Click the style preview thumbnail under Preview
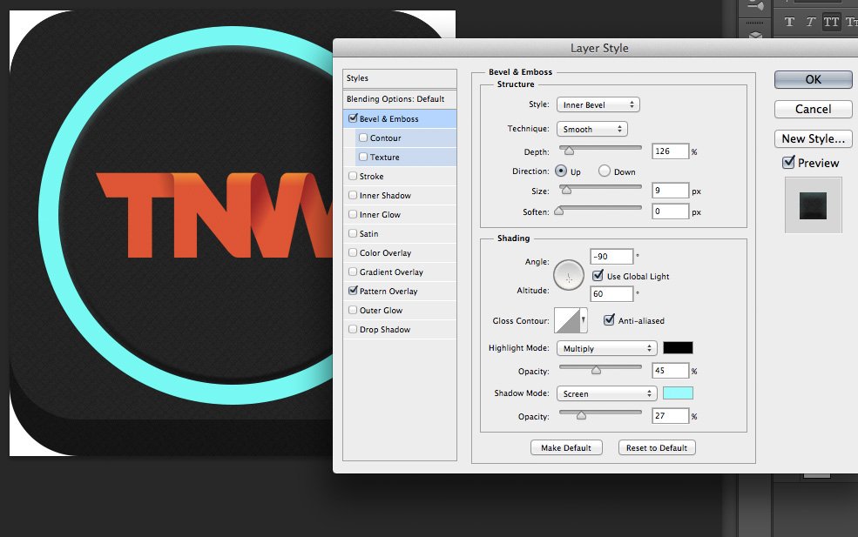Viewport: 858px width, 537px height. pyautogui.click(x=813, y=205)
